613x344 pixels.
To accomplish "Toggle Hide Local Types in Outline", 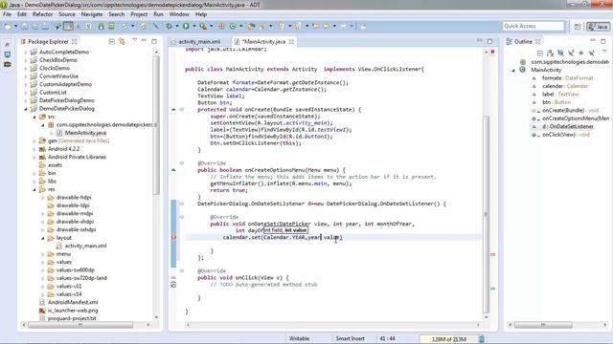I will coord(592,53).
